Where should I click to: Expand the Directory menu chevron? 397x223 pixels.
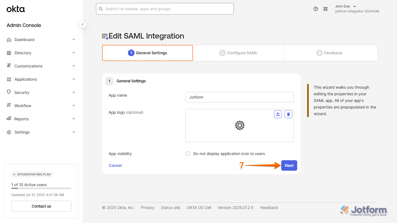click(x=74, y=53)
